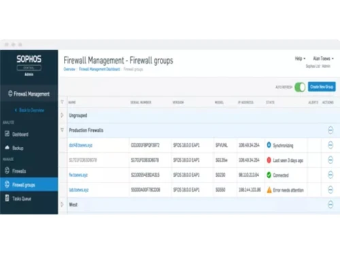The image size is (340, 255).
Task: Go back via Back to Overview link
Action: pos(29,110)
